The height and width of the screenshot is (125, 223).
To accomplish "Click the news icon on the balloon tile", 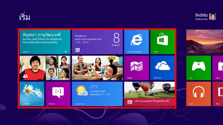I will [x=130, y=102].
